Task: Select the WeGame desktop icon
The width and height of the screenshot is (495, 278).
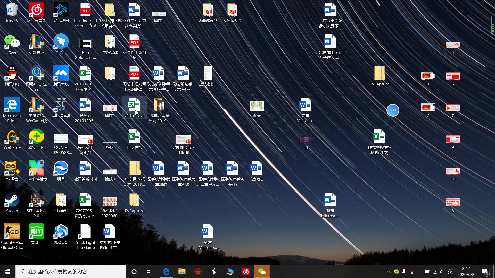Action: click(x=12, y=140)
